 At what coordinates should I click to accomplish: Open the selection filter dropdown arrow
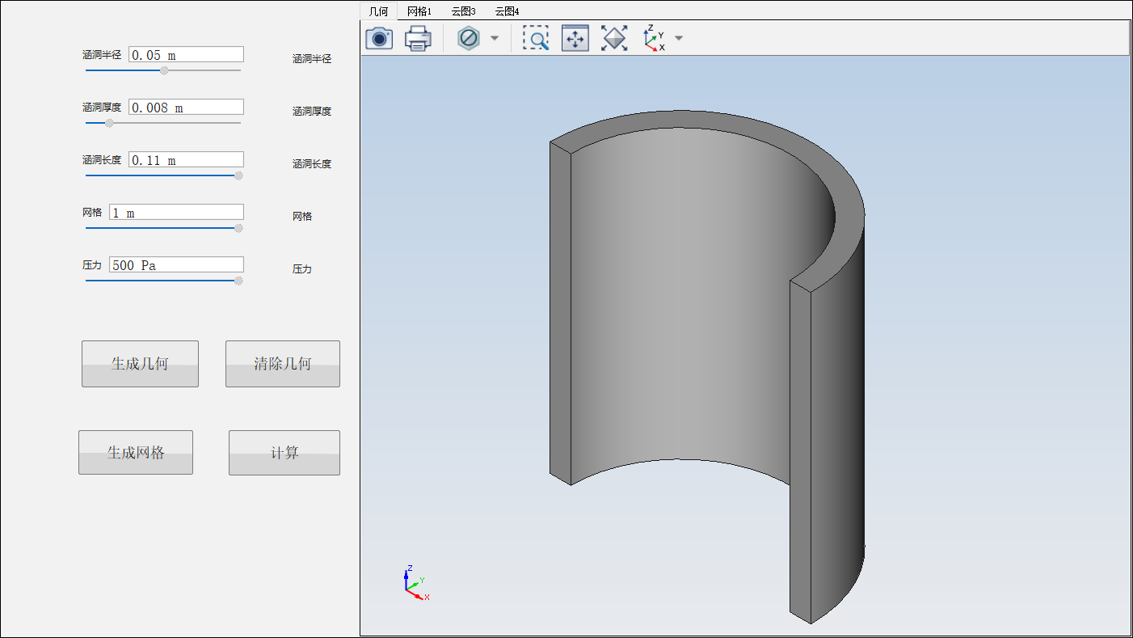coord(495,38)
